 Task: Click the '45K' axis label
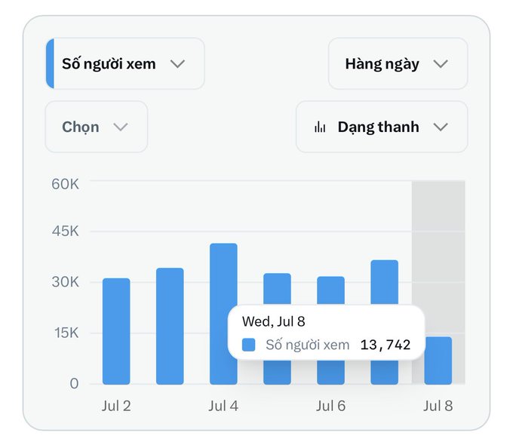point(65,231)
